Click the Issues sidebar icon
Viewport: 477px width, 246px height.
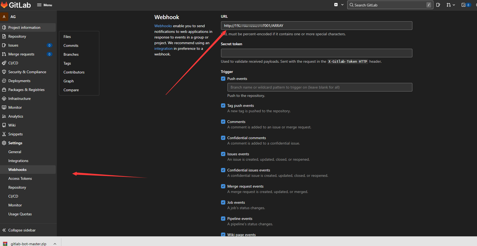(4, 45)
